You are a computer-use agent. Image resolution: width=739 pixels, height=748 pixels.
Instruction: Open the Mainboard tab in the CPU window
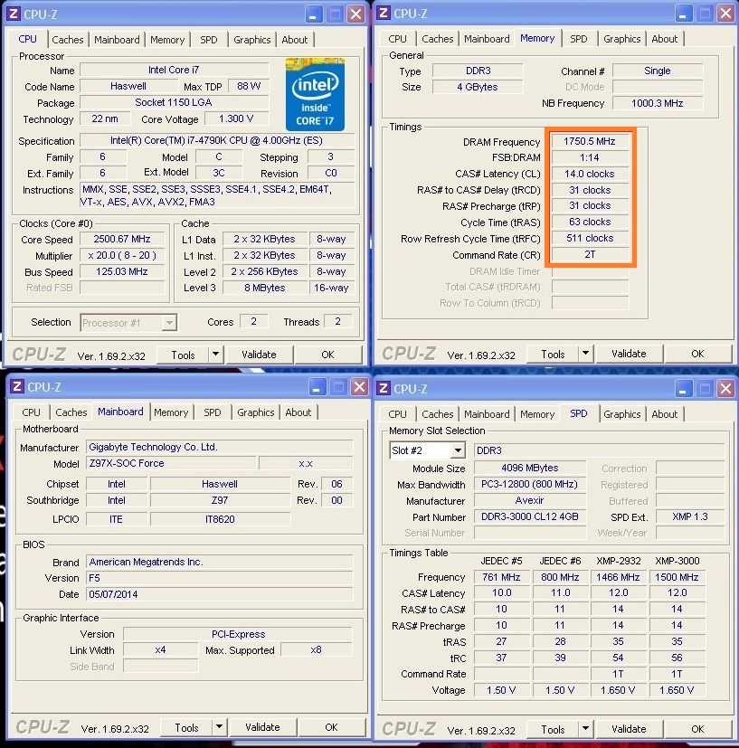(x=118, y=40)
